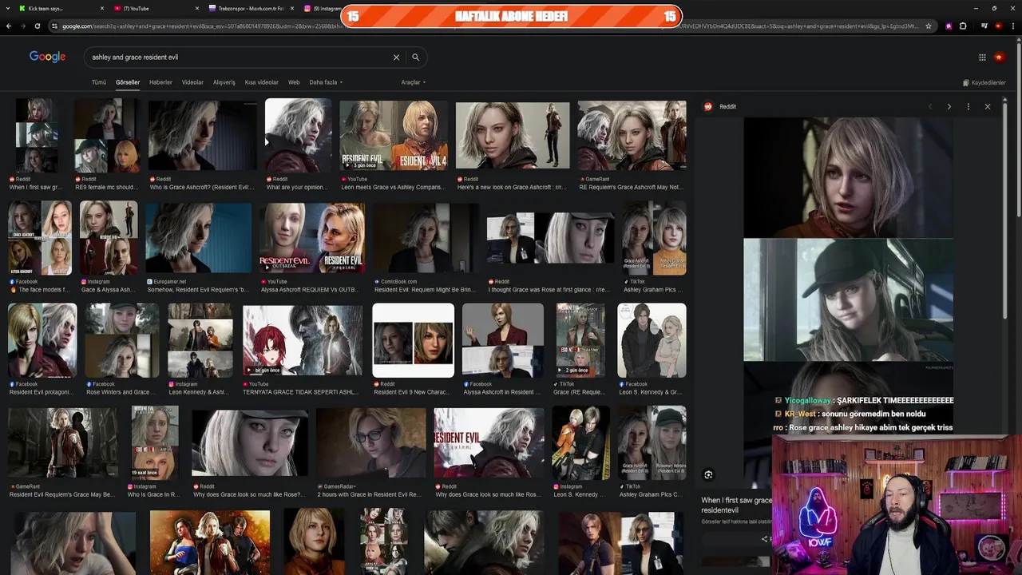Click the 'Grace (RE Requie...' TikTok link
Image resolution: width=1022 pixels, height=575 pixels.
point(580,393)
